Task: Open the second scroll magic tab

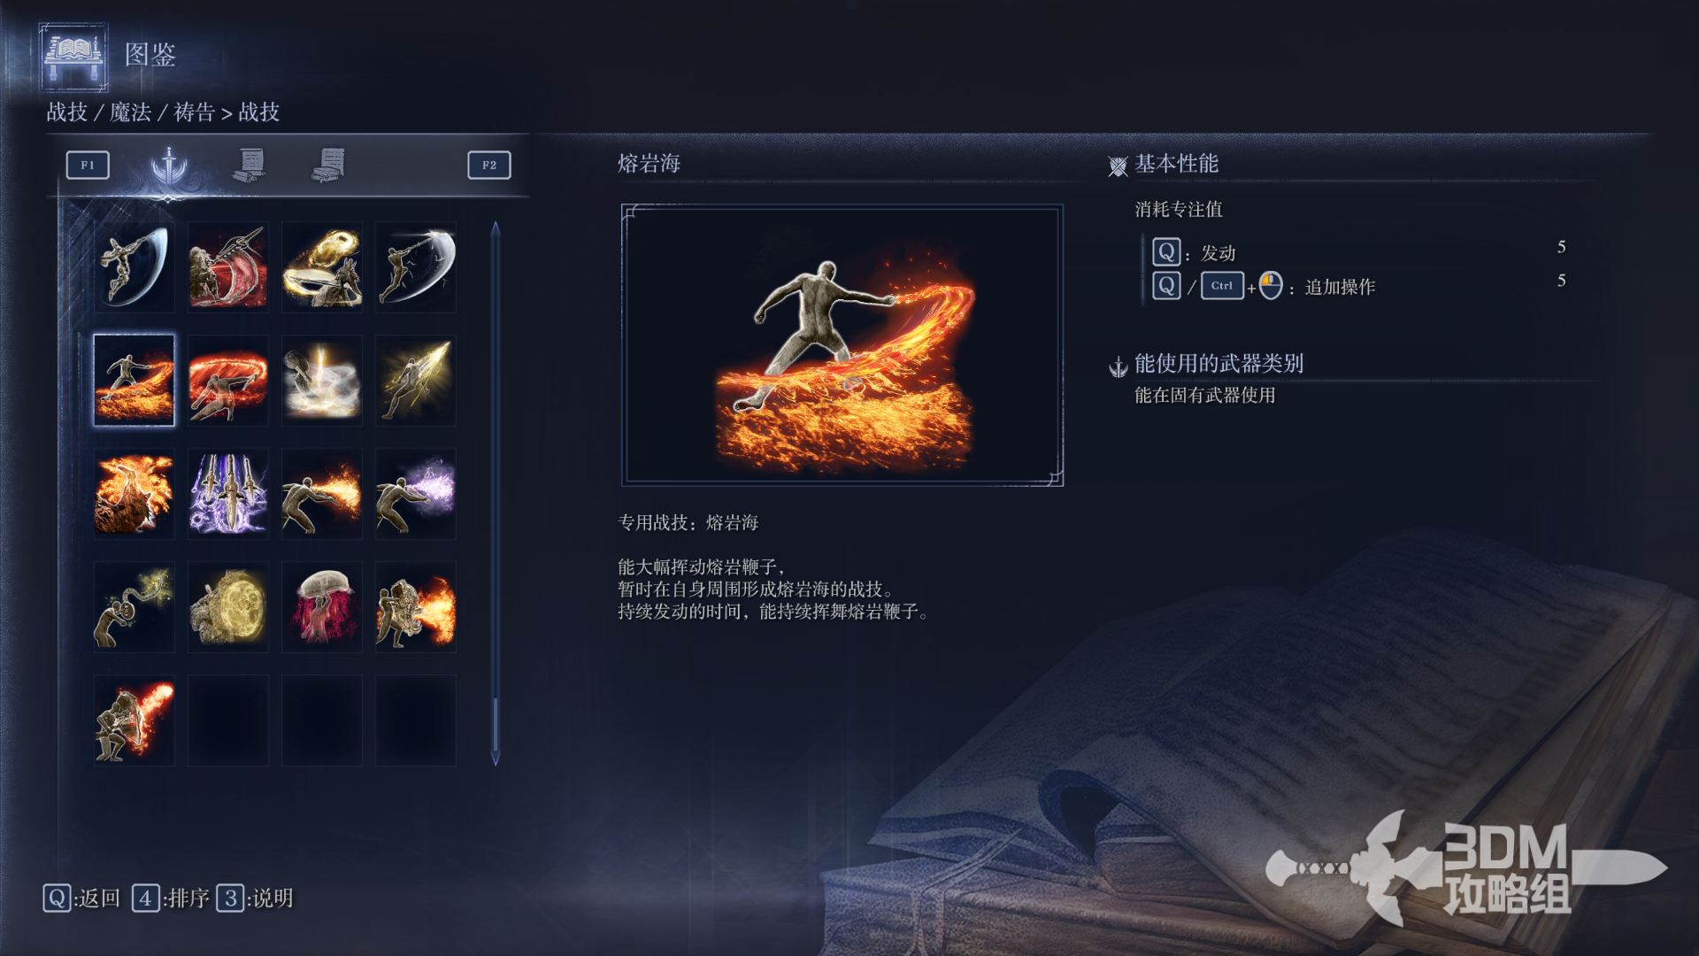Action: point(250,166)
